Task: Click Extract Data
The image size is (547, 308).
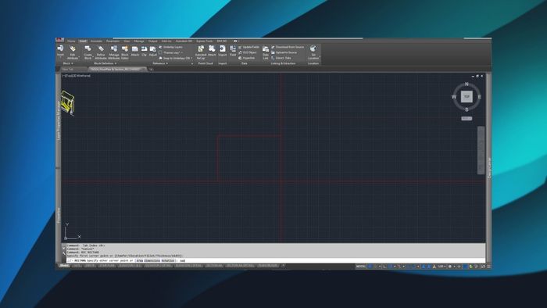Action: (x=281, y=58)
